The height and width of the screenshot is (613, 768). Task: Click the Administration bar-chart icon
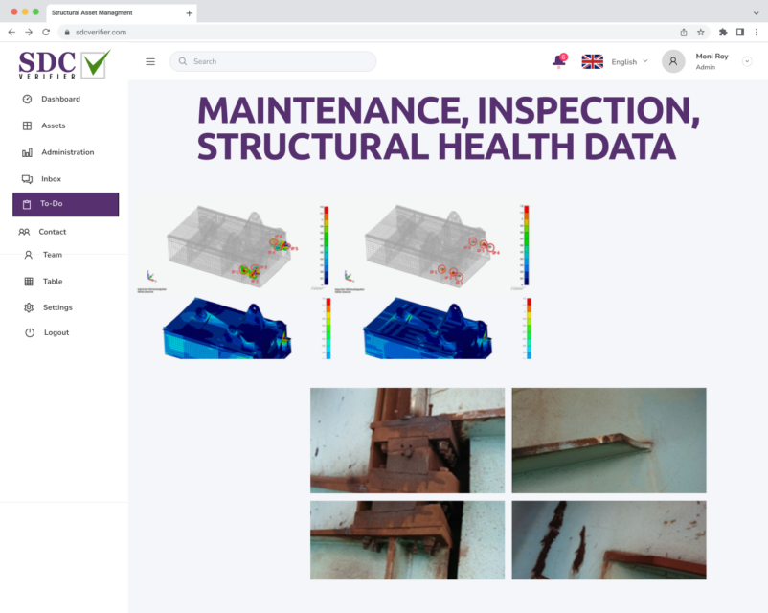(28, 151)
